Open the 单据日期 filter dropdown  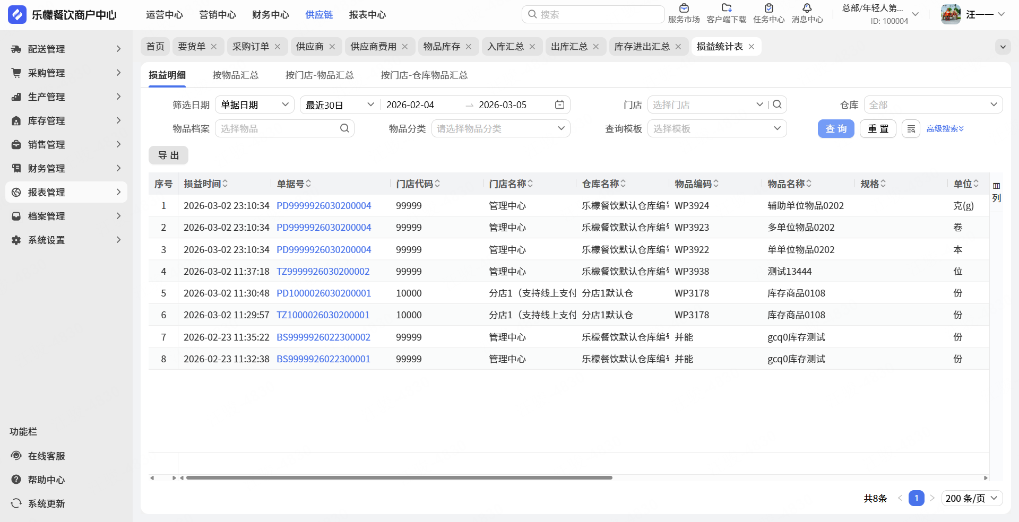point(254,105)
